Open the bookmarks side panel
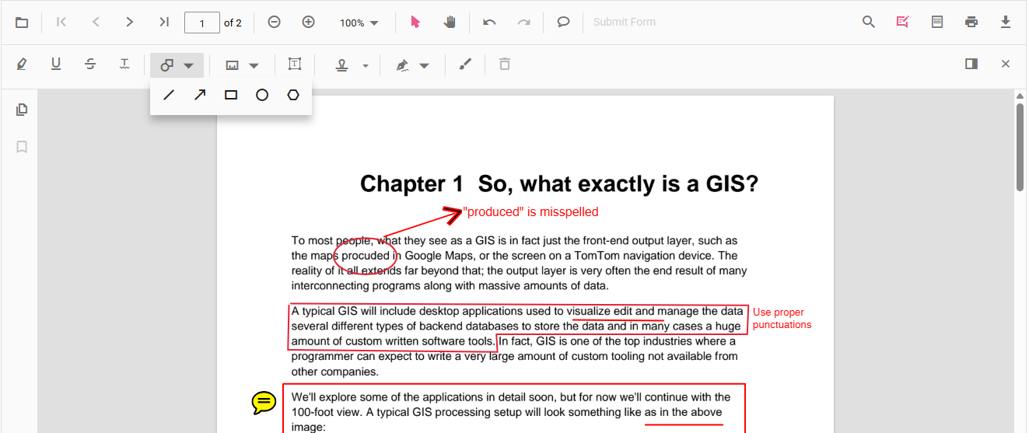This screenshot has height=433, width=1029. (x=22, y=147)
